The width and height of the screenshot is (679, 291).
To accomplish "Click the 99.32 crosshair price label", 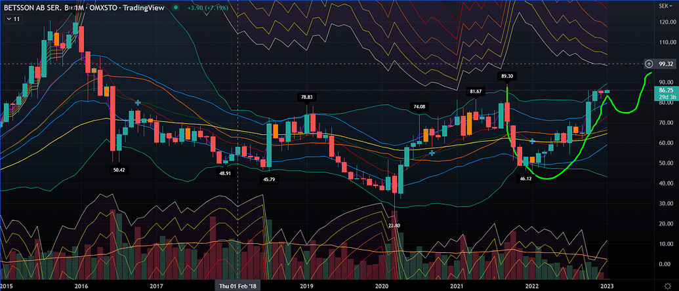I will pos(666,64).
